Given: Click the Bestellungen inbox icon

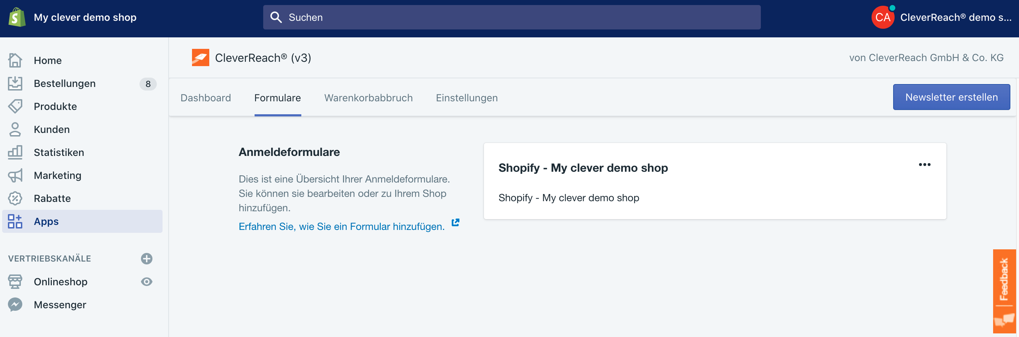Looking at the screenshot, I should tap(15, 83).
